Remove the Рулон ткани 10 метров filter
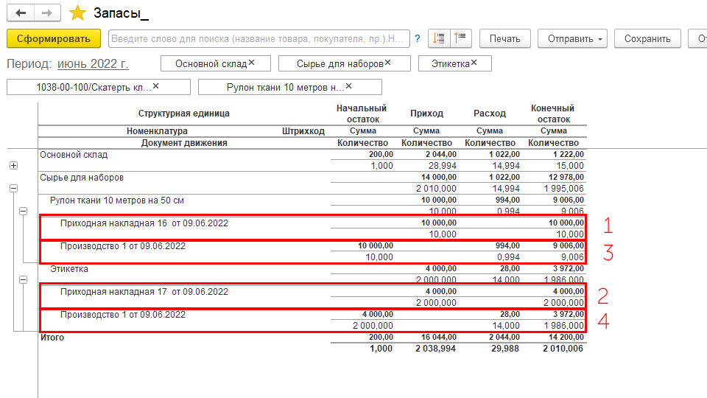Screen dimensions: 707x398 click(349, 87)
